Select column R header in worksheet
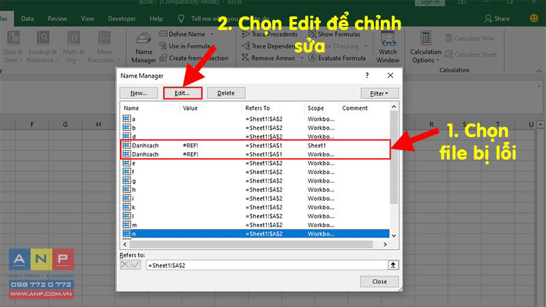The height and width of the screenshot is (307, 546). (431, 124)
